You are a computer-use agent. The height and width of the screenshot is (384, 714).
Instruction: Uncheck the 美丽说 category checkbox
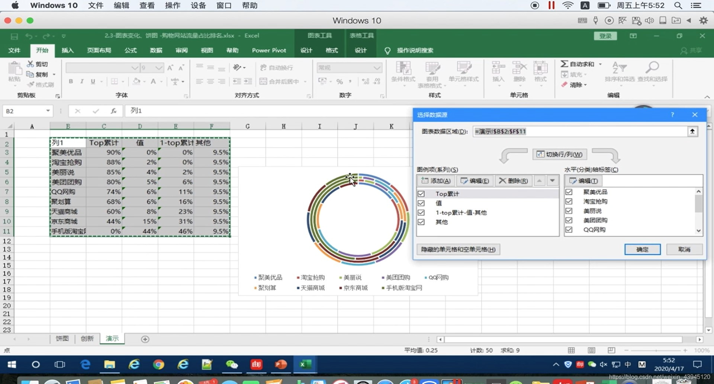click(569, 211)
